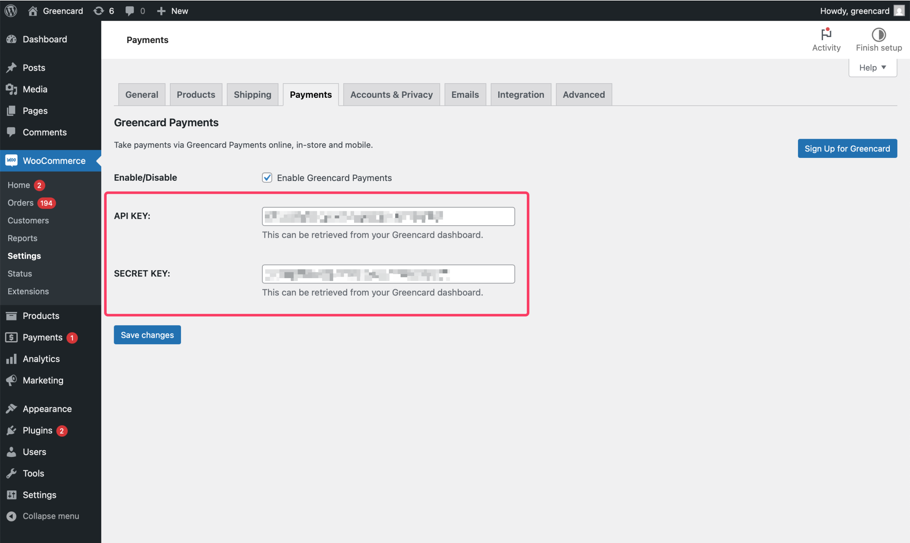Open the Analytics sidebar item
This screenshot has width=910, height=543.
tap(41, 358)
